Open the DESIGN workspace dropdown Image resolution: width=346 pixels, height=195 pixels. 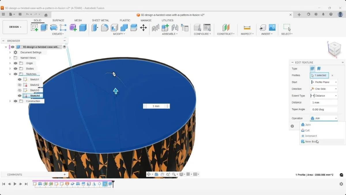click(x=15, y=27)
